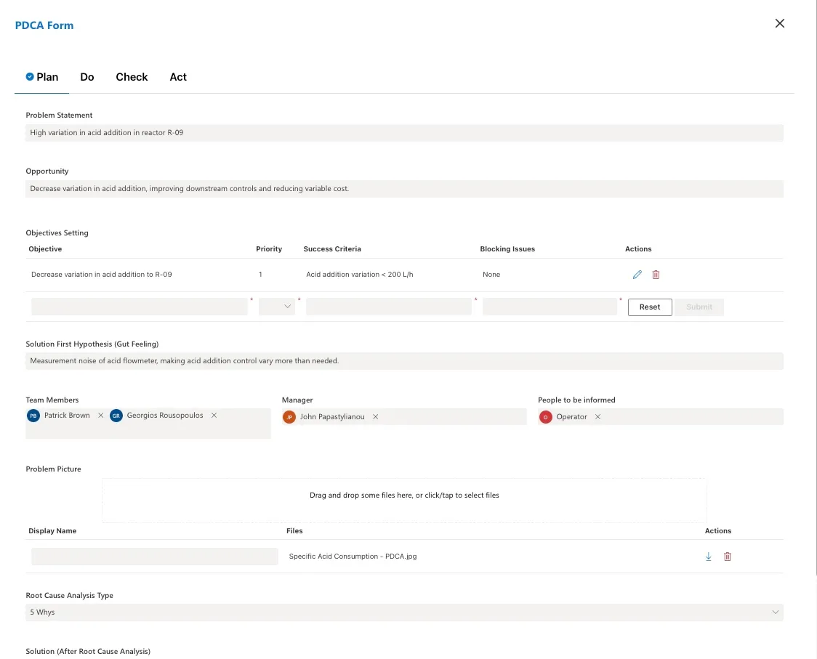Click the 'Acid addition variation < 200 L/h' cell
This screenshot has width=817, height=659.
360,275
